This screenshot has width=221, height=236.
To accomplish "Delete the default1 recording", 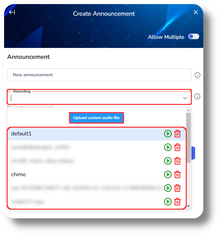I will pos(177,134).
